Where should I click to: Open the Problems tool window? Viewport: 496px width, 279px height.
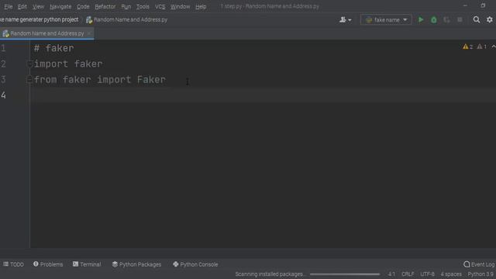pos(48,264)
